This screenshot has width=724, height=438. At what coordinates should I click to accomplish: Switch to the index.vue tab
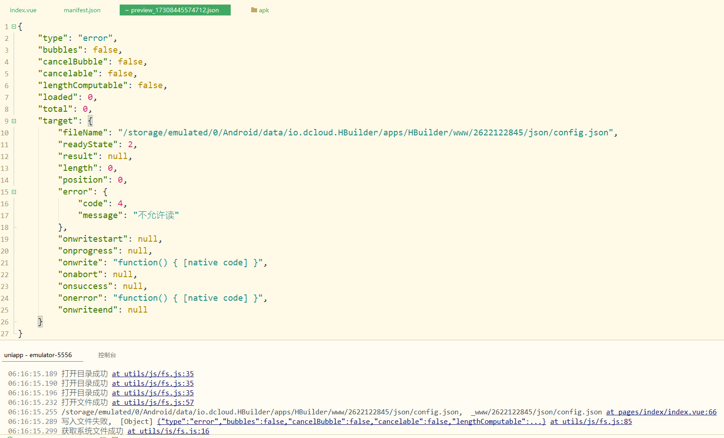(23, 10)
